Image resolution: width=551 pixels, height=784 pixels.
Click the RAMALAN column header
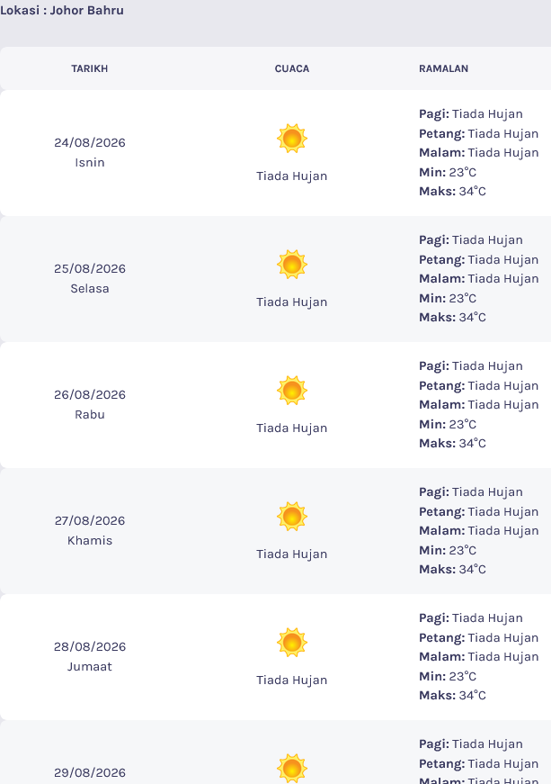click(x=444, y=69)
